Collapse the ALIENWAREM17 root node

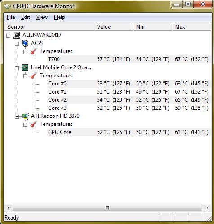[9, 36]
